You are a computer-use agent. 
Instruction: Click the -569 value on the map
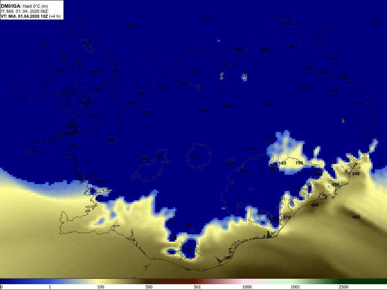(x=320, y=73)
